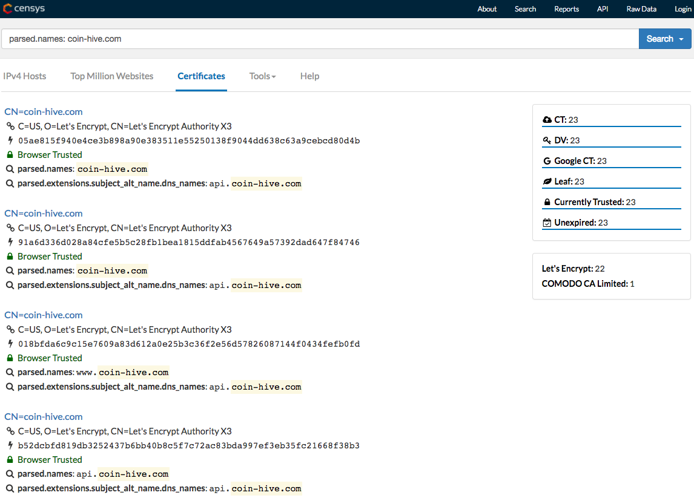
Task: Open Raw Data in the top navigation
Action: pyautogui.click(x=641, y=9)
